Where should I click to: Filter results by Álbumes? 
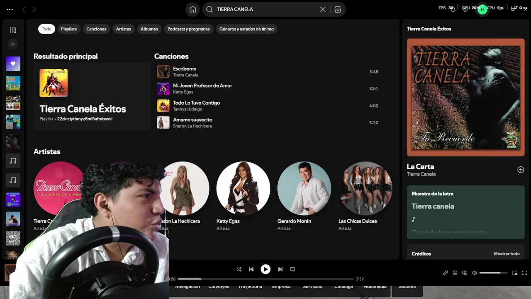coord(149,29)
